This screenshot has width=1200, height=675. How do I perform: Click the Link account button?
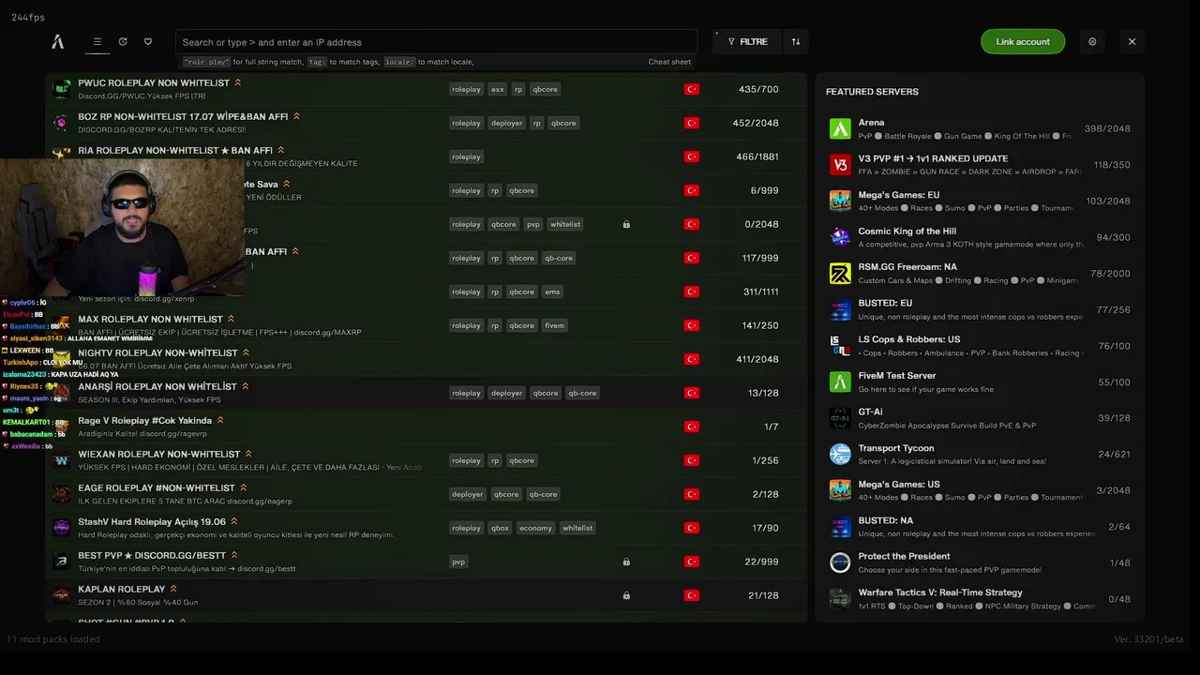click(x=1023, y=41)
